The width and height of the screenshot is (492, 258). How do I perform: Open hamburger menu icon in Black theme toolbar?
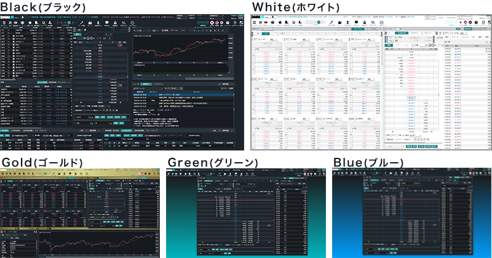click(x=4, y=23)
